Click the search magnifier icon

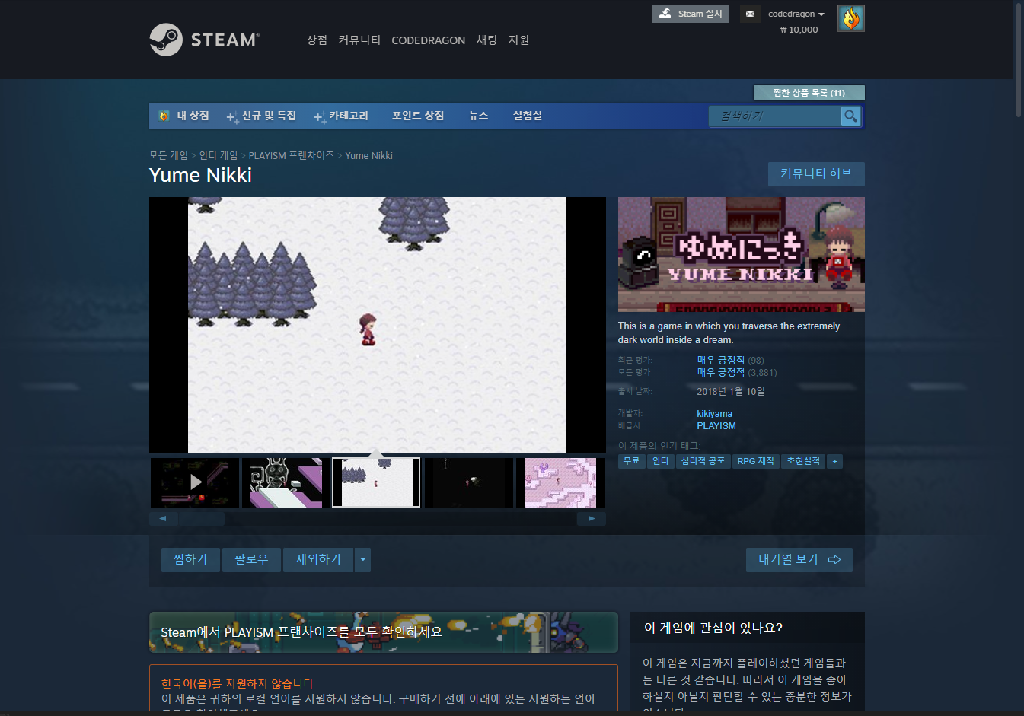(x=850, y=116)
